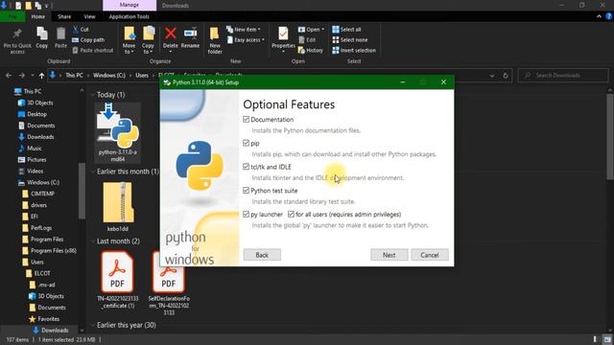The image size is (614, 345).
Task: Open recent locations dropdown arrow
Action: [32, 75]
